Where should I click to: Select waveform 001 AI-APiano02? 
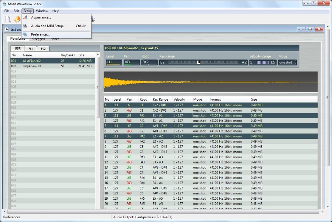tap(53, 61)
